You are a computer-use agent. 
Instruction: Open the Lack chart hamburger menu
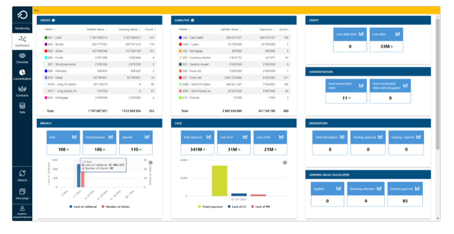coord(285,163)
